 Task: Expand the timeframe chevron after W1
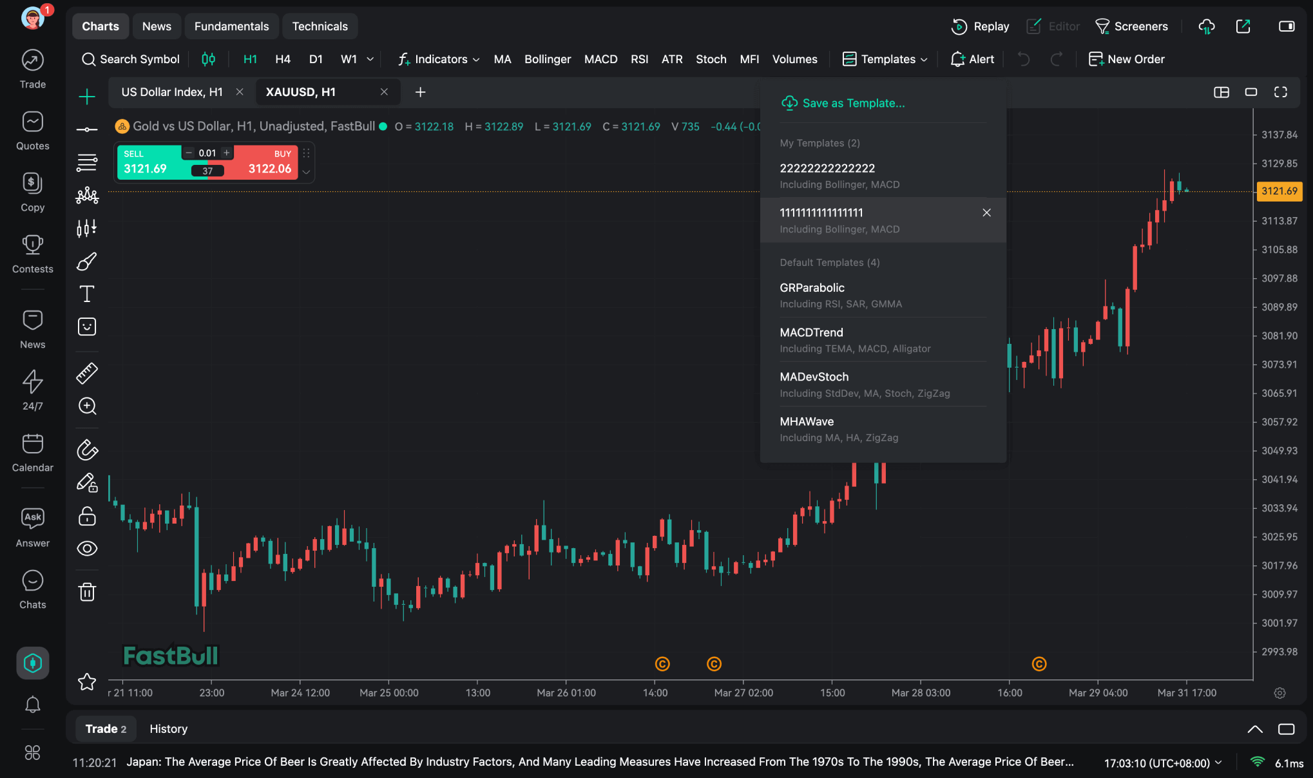click(x=370, y=59)
